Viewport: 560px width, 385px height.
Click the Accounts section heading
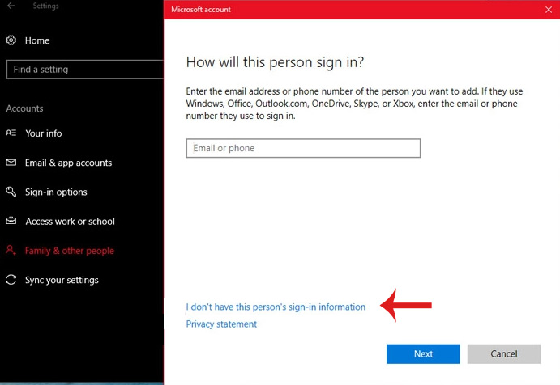pyautogui.click(x=24, y=108)
